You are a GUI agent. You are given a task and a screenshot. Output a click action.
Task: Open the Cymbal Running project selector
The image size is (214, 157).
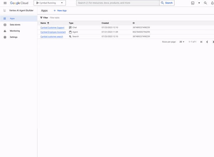click(50, 3)
